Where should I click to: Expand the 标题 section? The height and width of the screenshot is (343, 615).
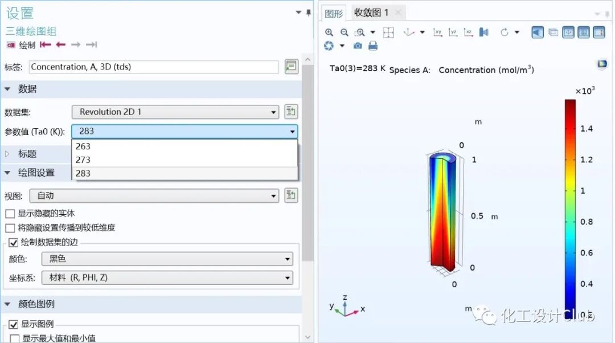7,154
